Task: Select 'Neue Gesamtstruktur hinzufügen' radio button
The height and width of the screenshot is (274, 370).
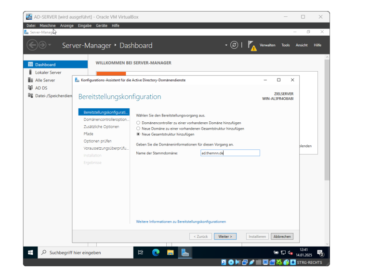Action: pyautogui.click(x=138, y=134)
